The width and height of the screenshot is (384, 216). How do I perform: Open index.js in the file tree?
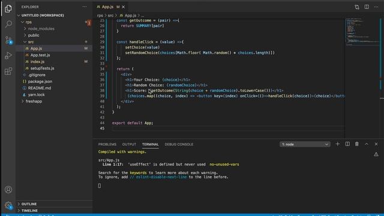coord(37,62)
